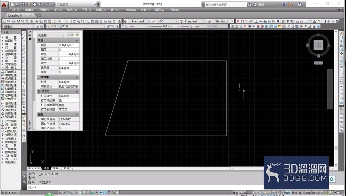This screenshot has width=346, height=196.
Task: Toggle 基线 in status bar
Action: tap(294, 193)
